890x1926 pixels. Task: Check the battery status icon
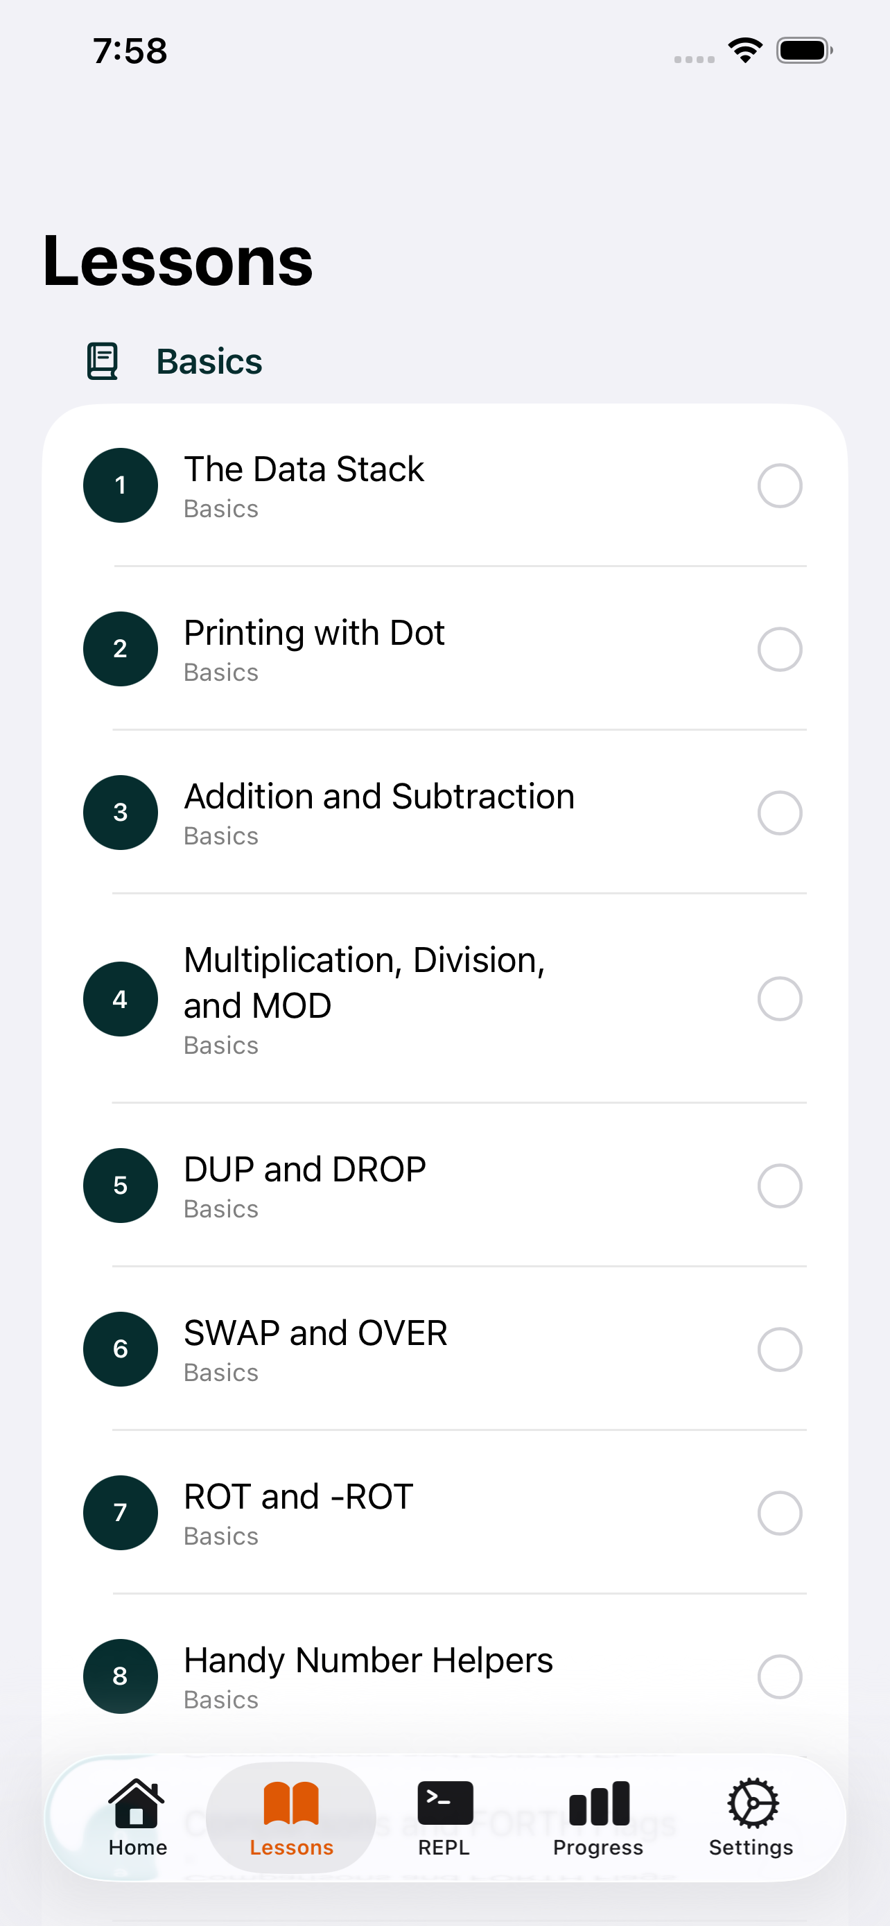[805, 51]
